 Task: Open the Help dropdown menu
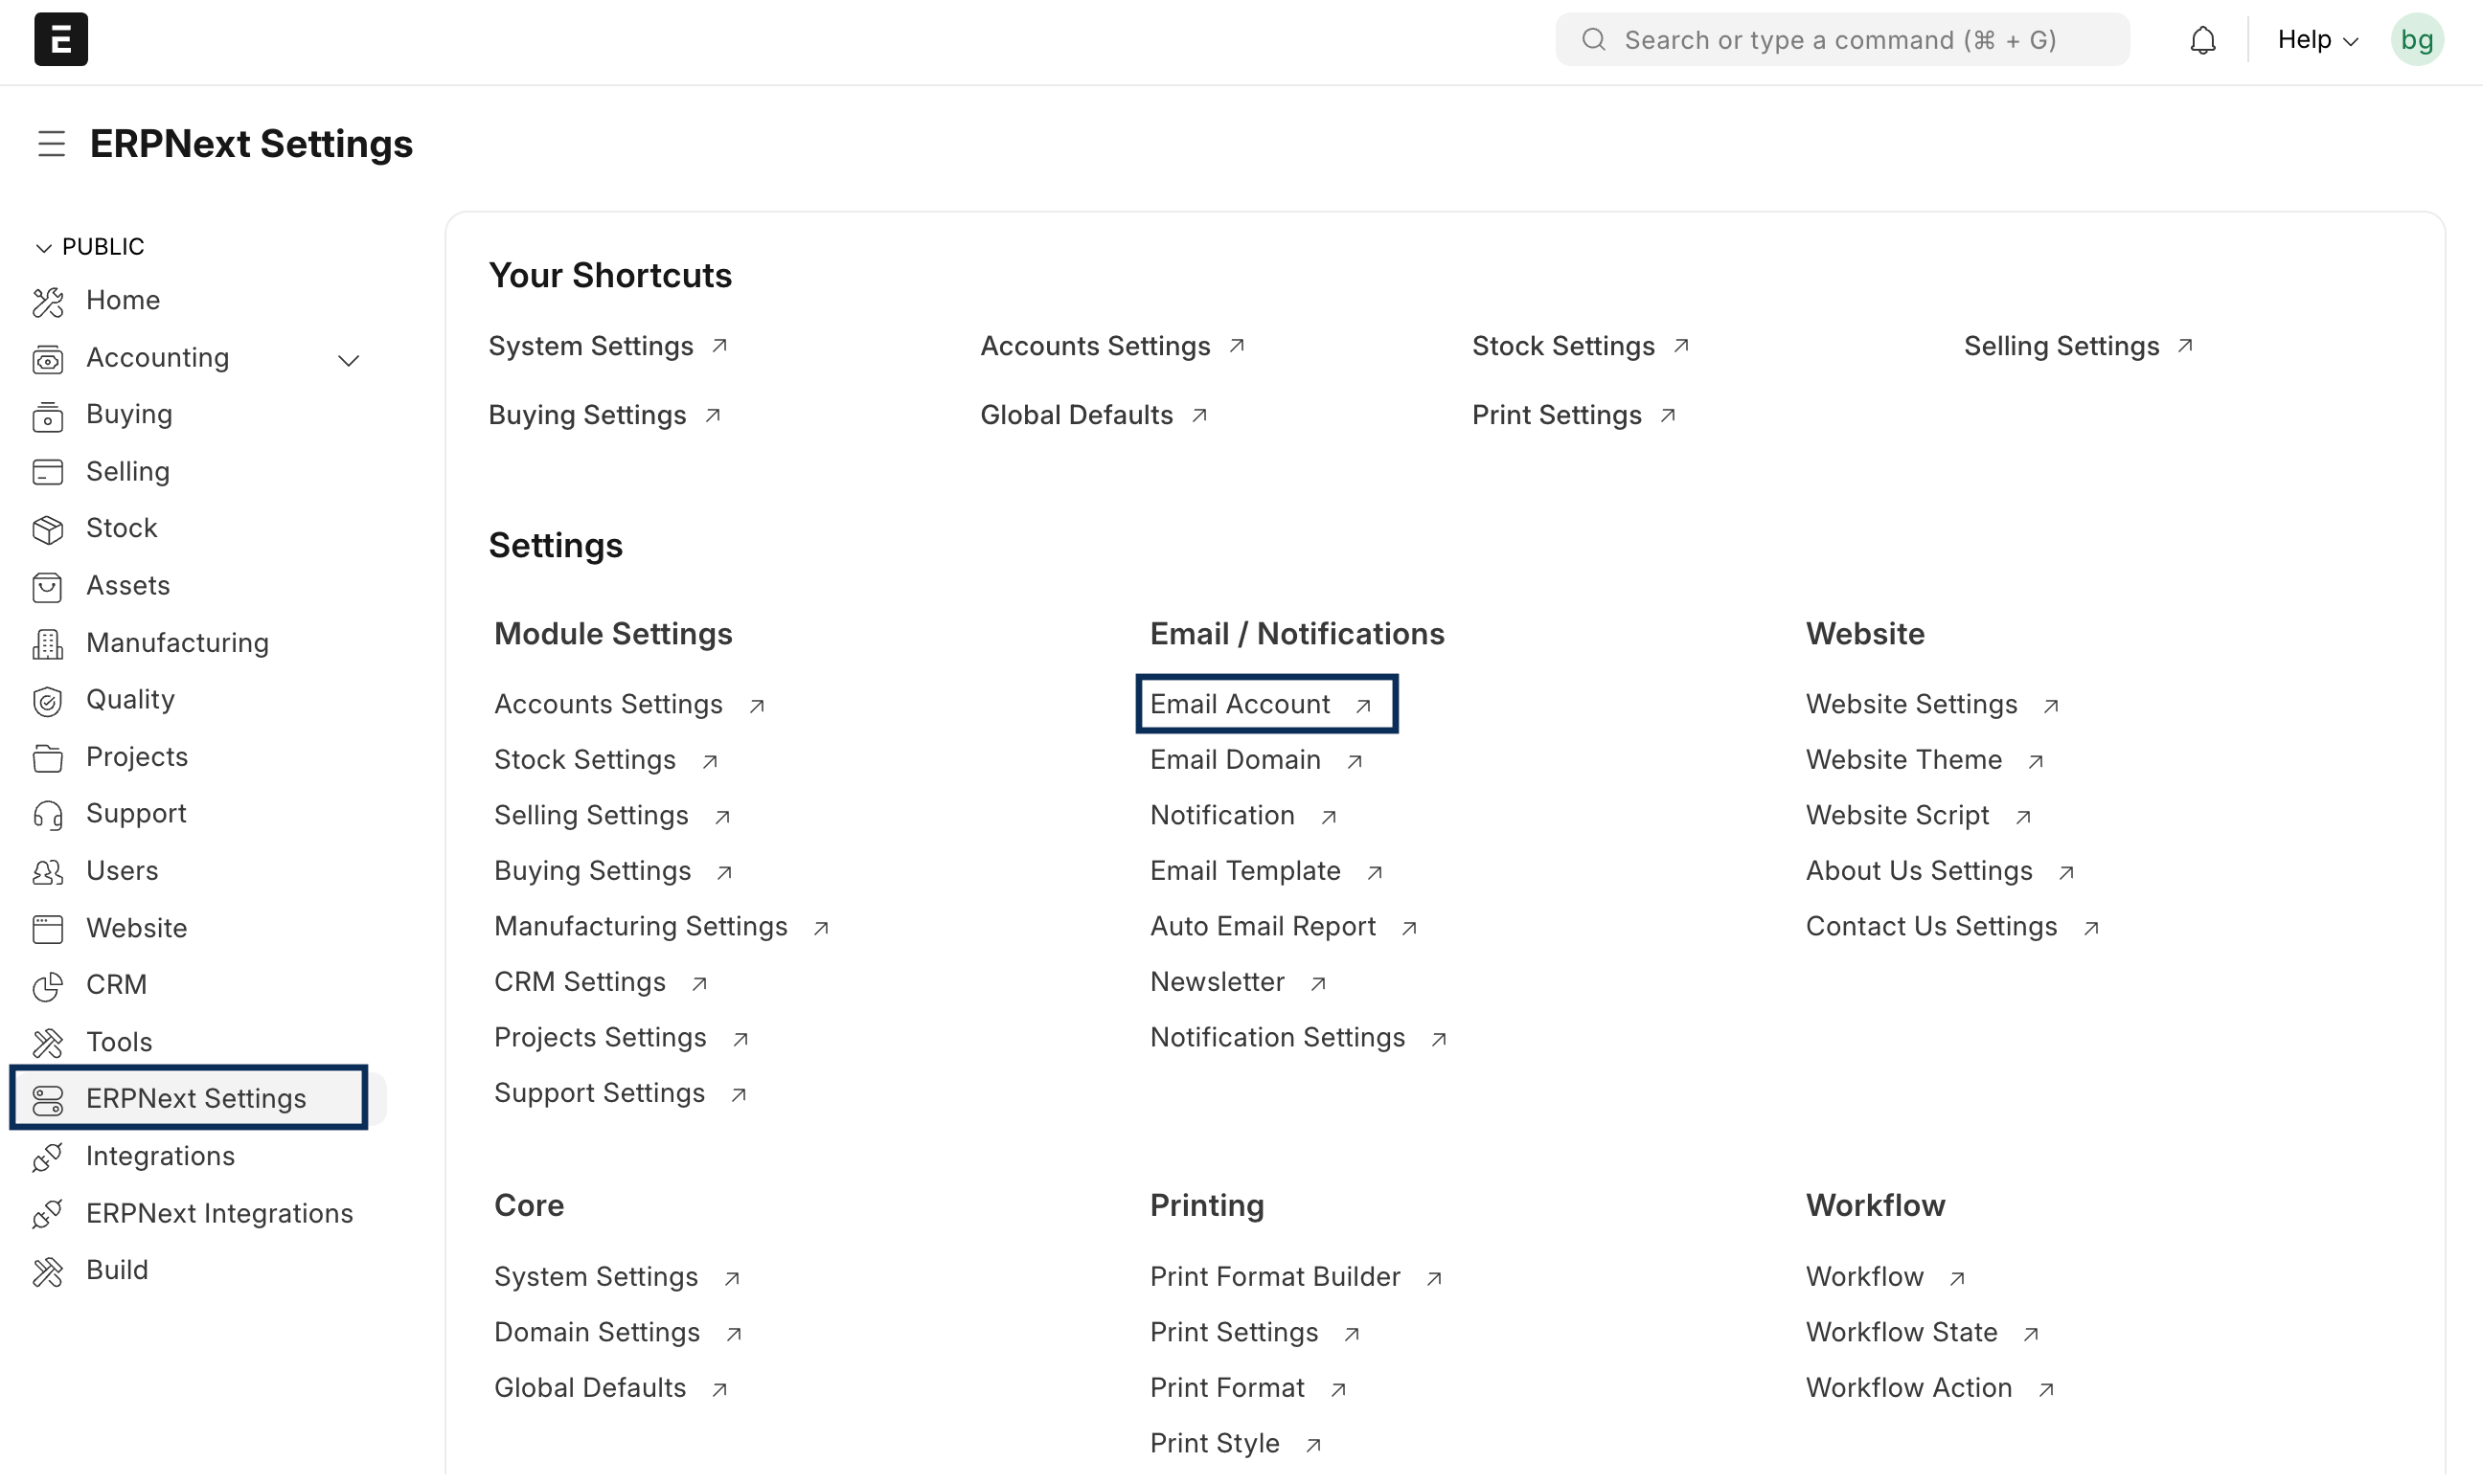point(2316,40)
